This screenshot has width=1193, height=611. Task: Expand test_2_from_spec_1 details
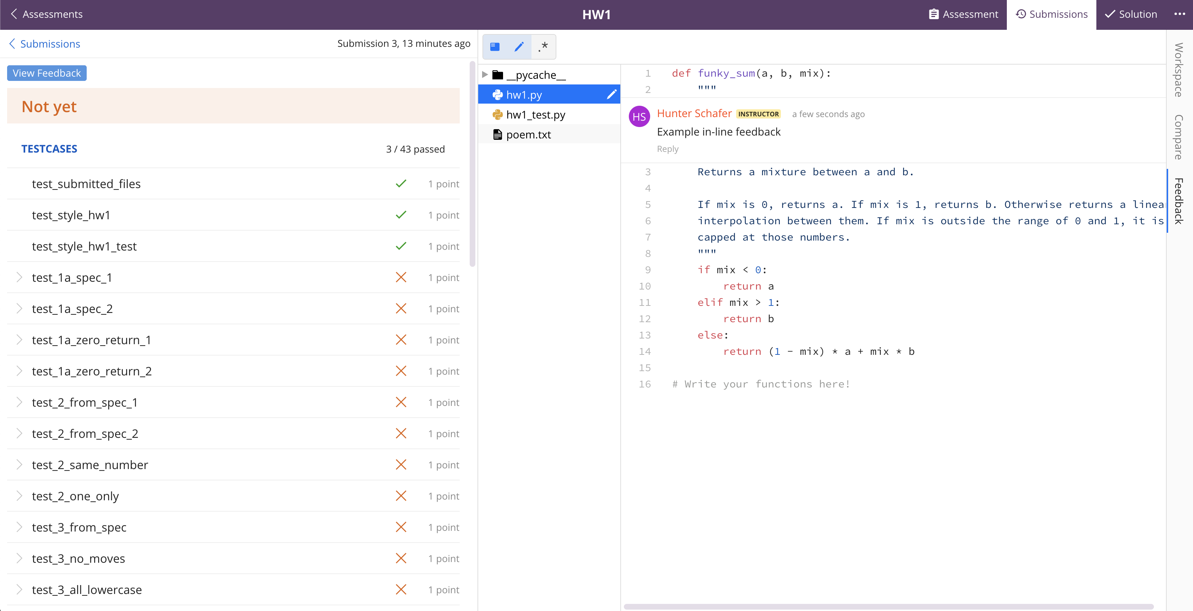(x=19, y=402)
